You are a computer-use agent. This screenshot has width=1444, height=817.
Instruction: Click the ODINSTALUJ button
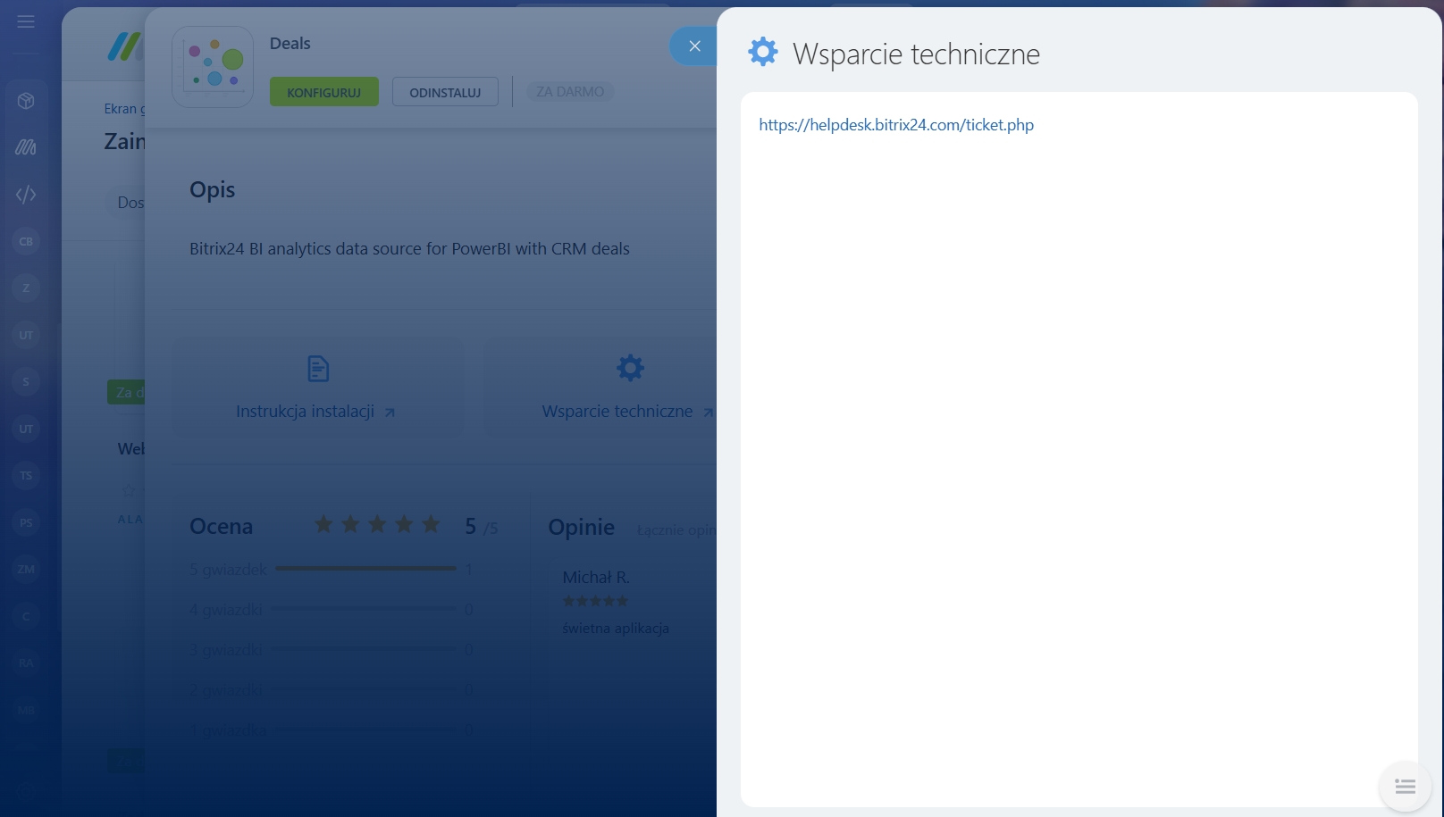tap(445, 92)
